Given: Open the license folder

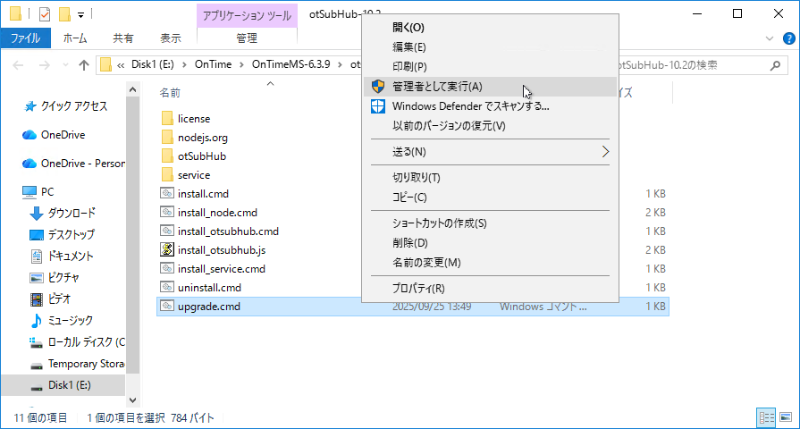Looking at the screenshot, I should [x=194, y=118].
